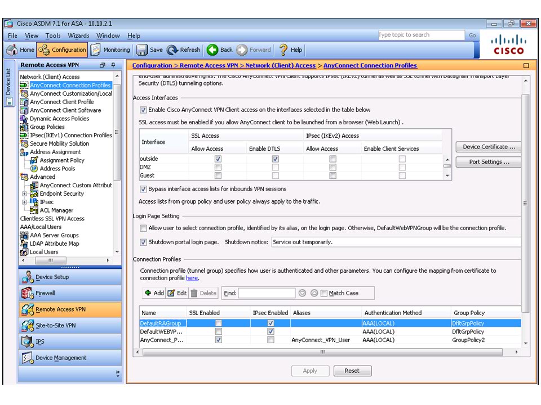
Task: Expand the IPsec tree node
Action: tap(24, 202)
